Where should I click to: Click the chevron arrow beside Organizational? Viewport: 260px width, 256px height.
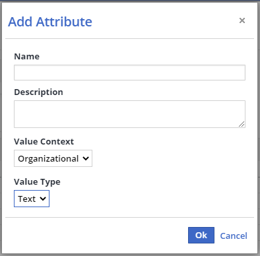tap(86, 158)
